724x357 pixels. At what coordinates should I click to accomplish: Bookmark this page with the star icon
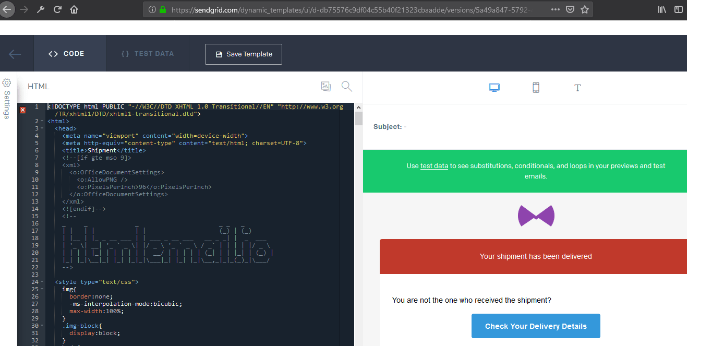point(585,9)
